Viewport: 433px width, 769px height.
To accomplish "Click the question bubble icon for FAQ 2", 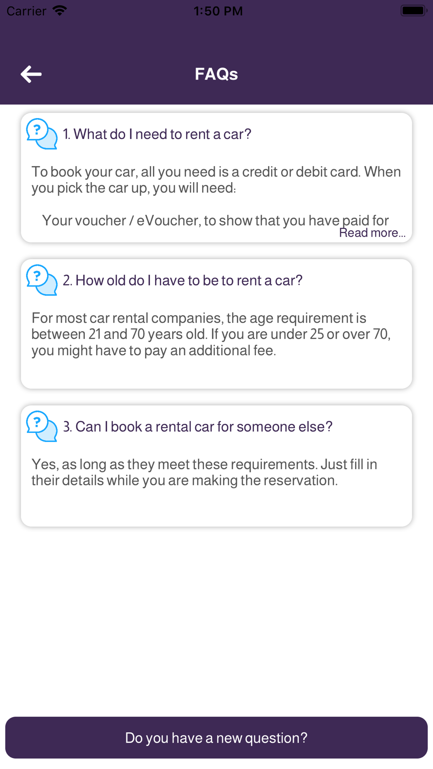I will click(42, 280).
